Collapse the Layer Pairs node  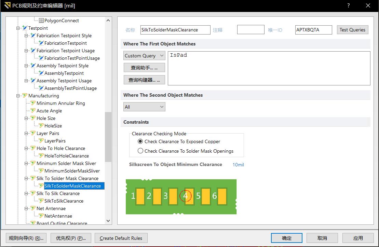tap(26, 133)
